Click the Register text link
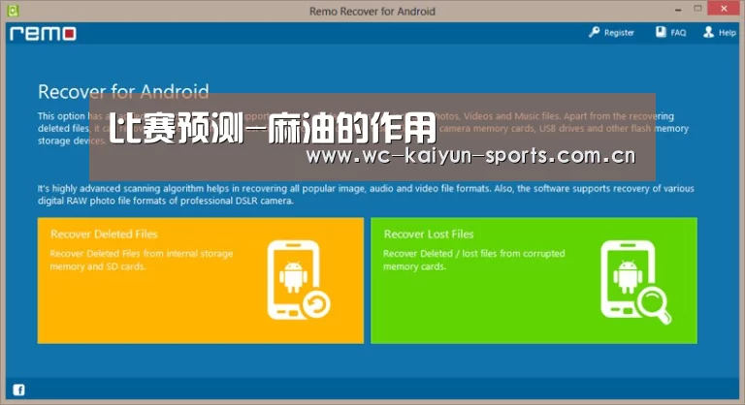Image resolution: width=745 pixels, height=405 pixels. click(x=619, y=33)
